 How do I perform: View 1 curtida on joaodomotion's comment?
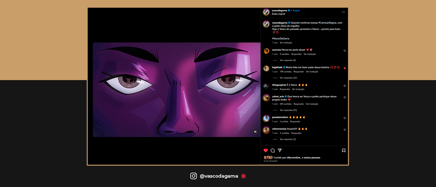(x=284, y=122)
